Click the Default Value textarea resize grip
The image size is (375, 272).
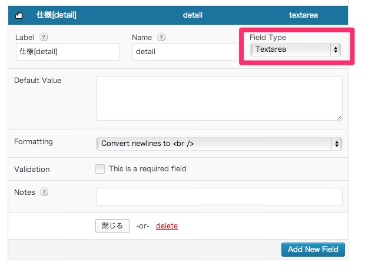[339, 118]
